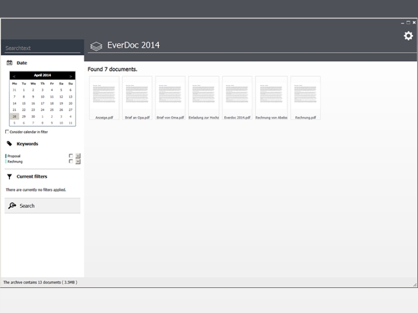Click the Keywords tag icon
The image size is (418, 313).
(9, 144)
